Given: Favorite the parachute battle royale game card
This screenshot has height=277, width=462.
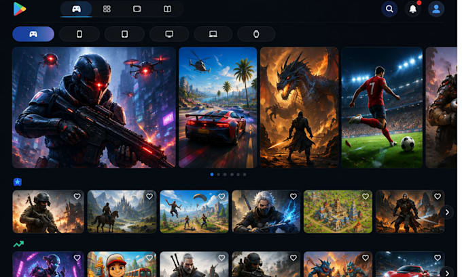Looking at the screenshot, I should pos(221,196).
